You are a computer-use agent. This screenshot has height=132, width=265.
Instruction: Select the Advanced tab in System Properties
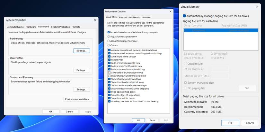(x=43, y=27)
